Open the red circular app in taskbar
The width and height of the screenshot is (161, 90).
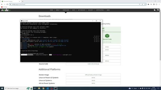point(51,88)
